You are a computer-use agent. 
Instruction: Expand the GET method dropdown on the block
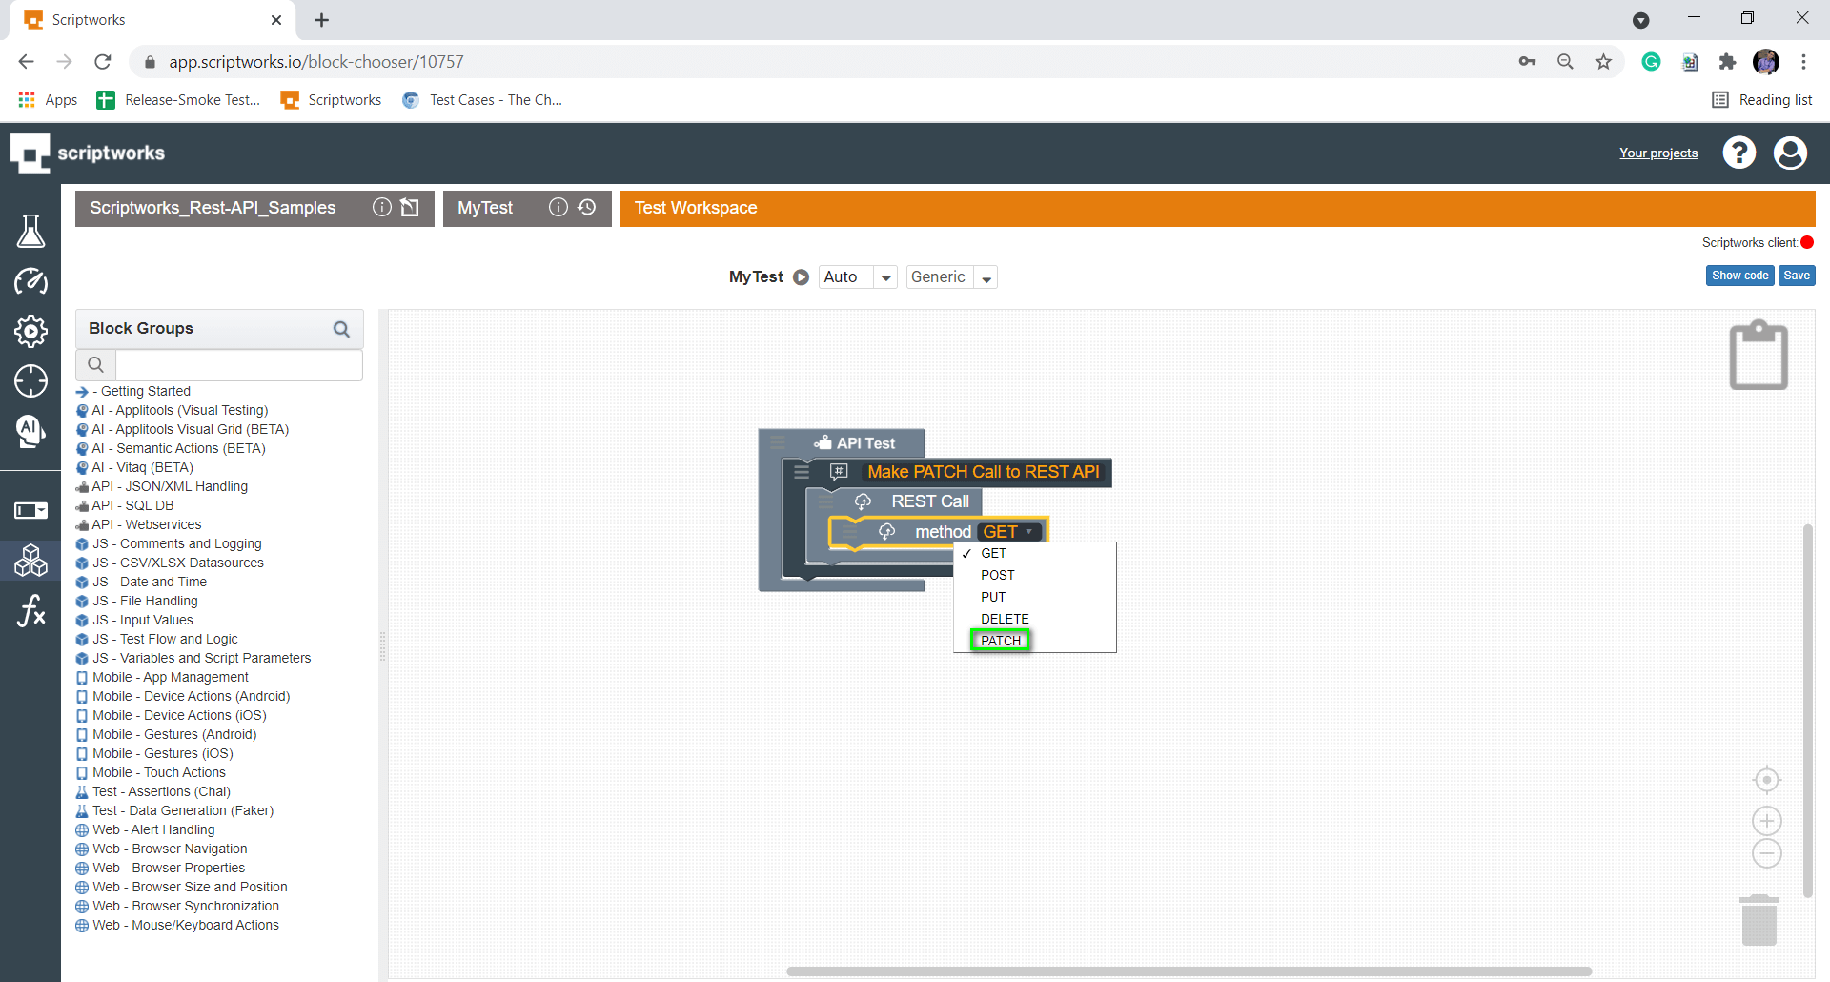click(1027, 531)
